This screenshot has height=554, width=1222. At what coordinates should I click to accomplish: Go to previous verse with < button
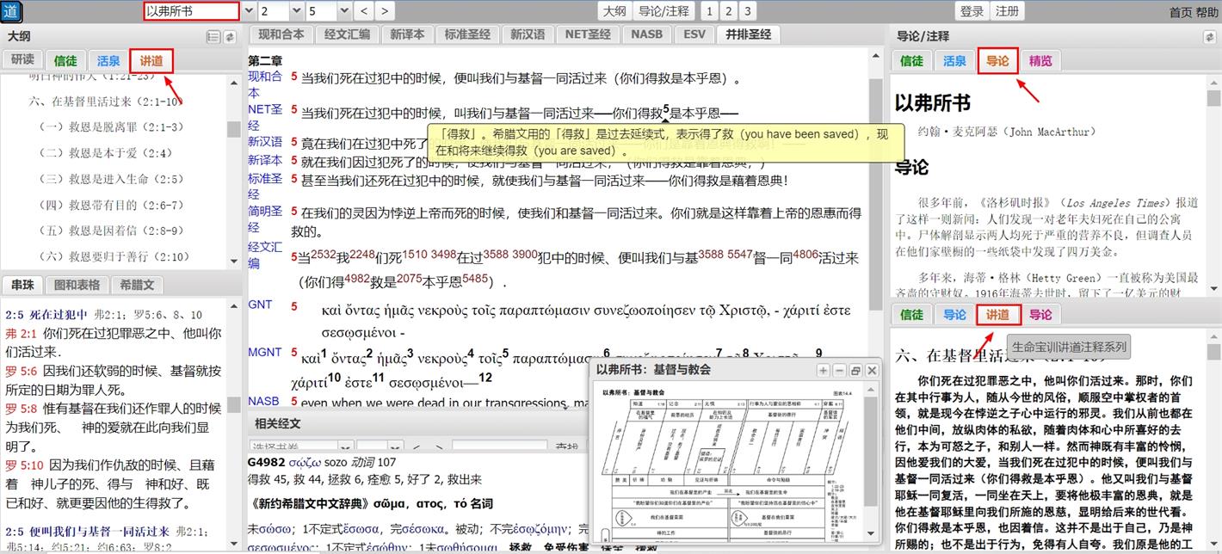[x=364, y=11]
